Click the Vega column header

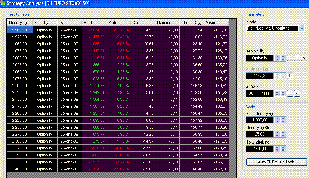pyautogui.click(x=216, y=23)
